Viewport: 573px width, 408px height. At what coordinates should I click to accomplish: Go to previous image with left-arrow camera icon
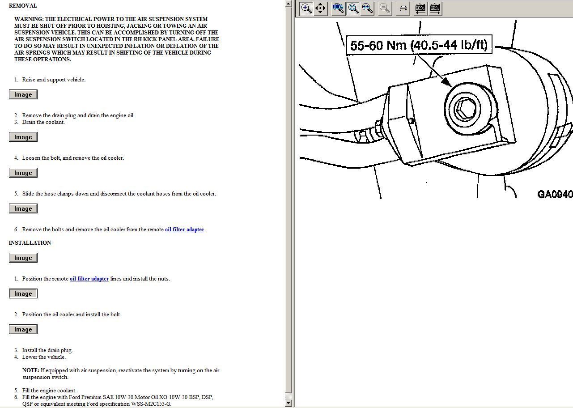pos(420,8)
